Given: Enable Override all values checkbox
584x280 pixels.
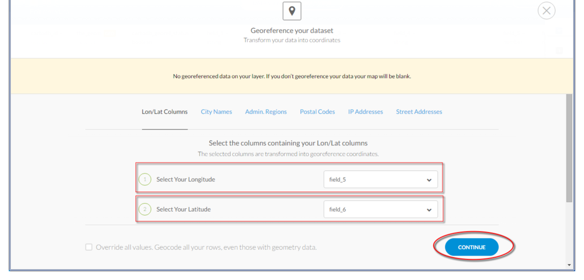Looking at the screenshot, I should (x=88, y=247).
